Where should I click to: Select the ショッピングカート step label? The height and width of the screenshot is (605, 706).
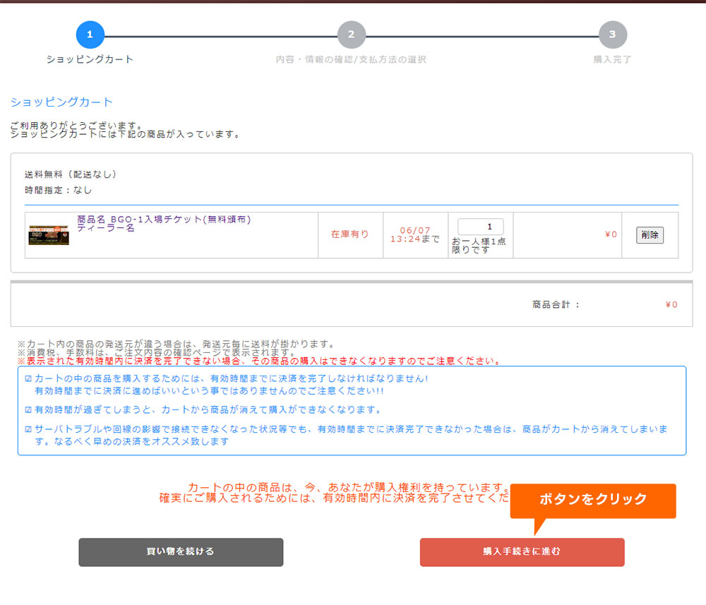[x=90, y=59]
